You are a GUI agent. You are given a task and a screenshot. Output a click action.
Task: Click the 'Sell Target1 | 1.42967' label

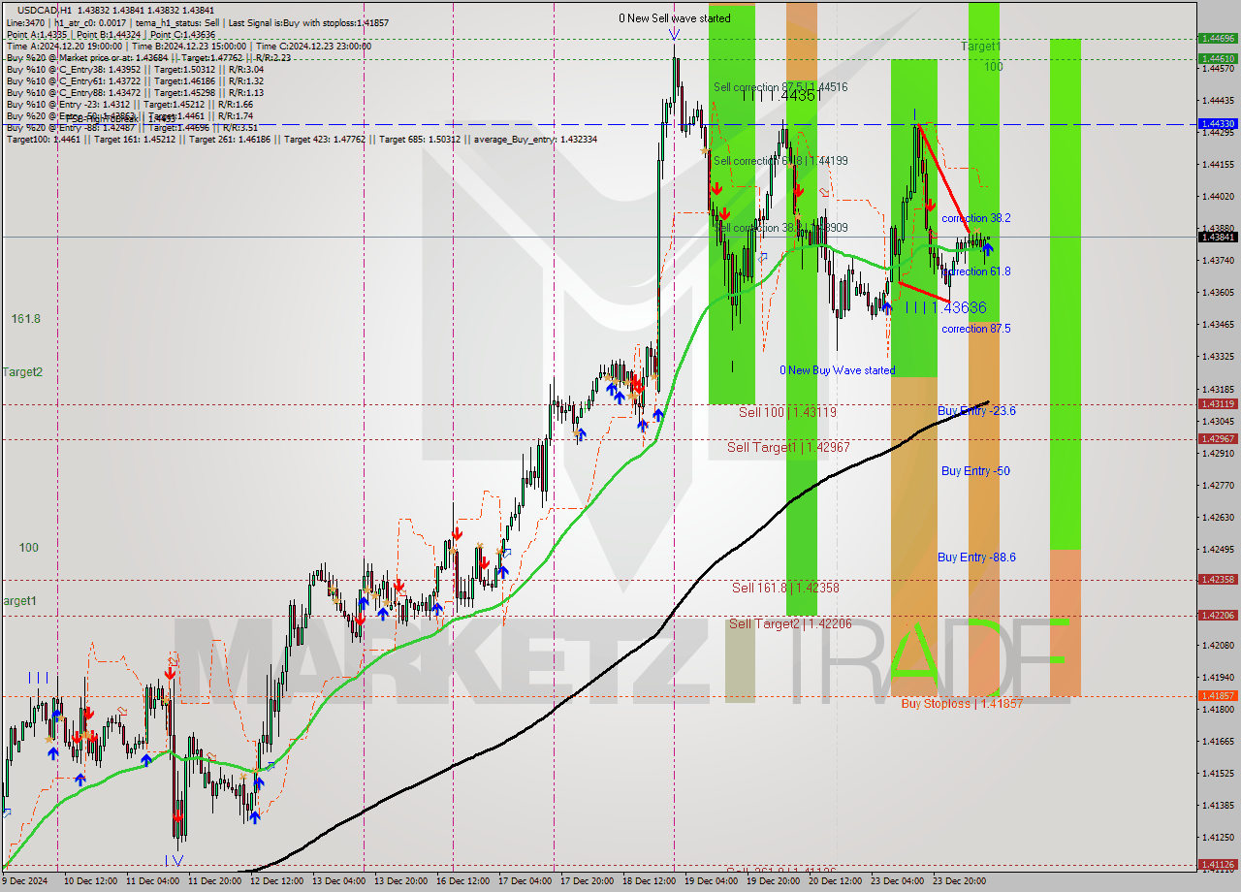coord(789,447)
